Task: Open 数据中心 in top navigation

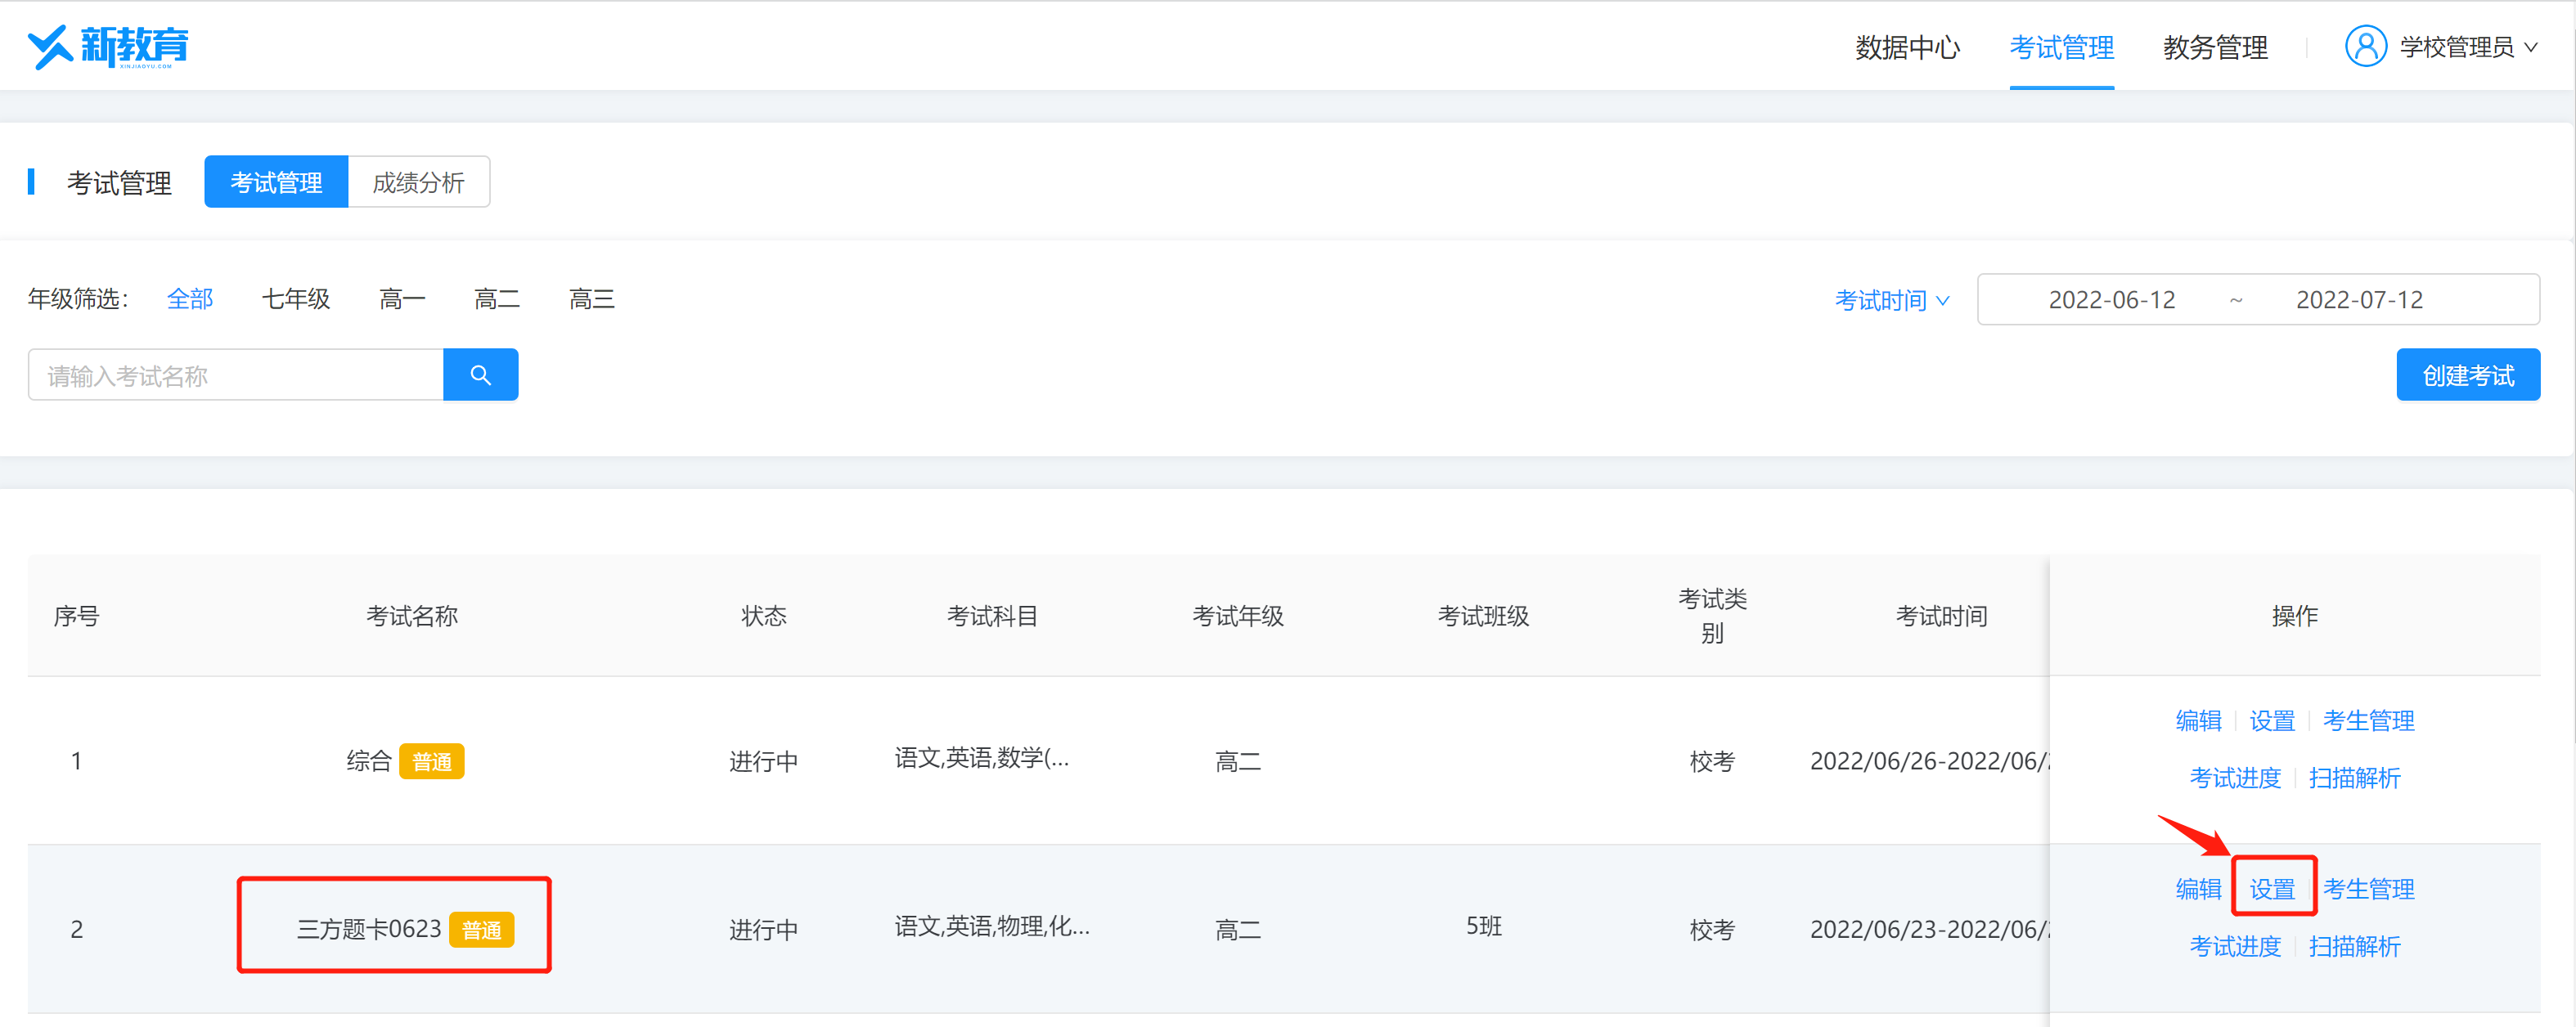Action: click(1907, 47)
